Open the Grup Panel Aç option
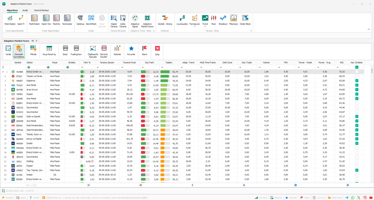Viewport: 374px width, 200px height. coord(49,50)
